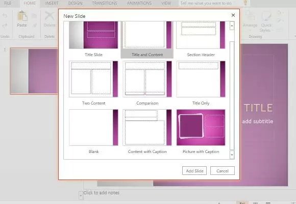This screenshot has height=204, width=296.
Task: Click to add notes area
Action: (x=101, y=193)
